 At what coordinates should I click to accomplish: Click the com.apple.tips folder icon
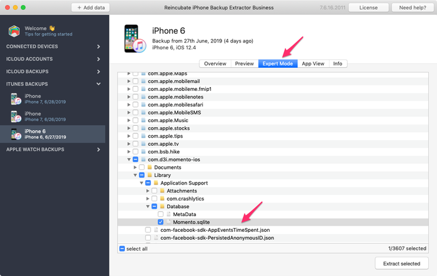pyautogui.click(x=143, y=136)
